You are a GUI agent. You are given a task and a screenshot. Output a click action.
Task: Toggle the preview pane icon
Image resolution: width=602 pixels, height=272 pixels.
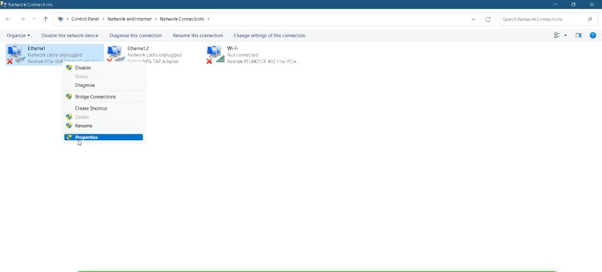coord(578,36)
